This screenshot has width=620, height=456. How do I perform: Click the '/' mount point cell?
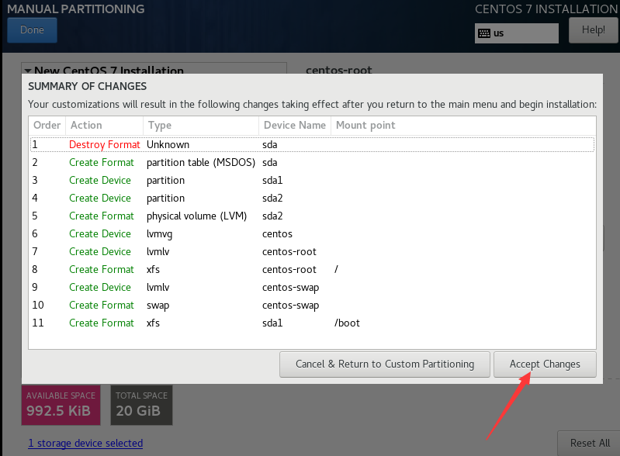coord(336,270)
